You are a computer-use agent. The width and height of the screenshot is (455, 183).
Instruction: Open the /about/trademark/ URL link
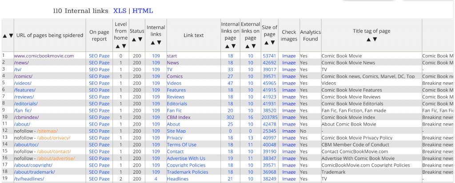34,172
